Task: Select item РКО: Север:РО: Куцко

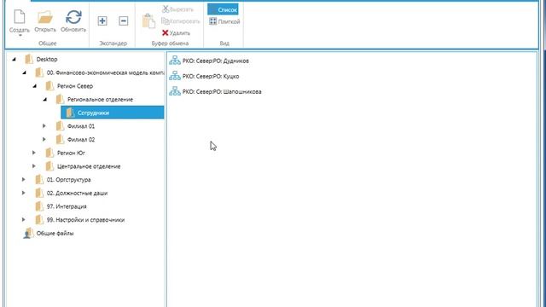Action: [211, 76]
